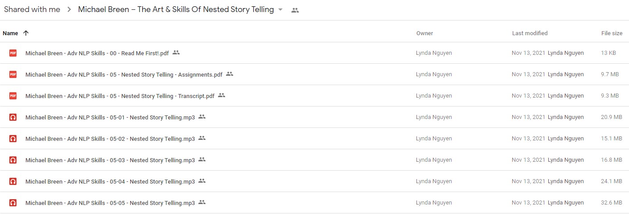This screenshot has width=629, height=217.
Task: Open the folder name dropdown arrow
Action: coord(280,10)
